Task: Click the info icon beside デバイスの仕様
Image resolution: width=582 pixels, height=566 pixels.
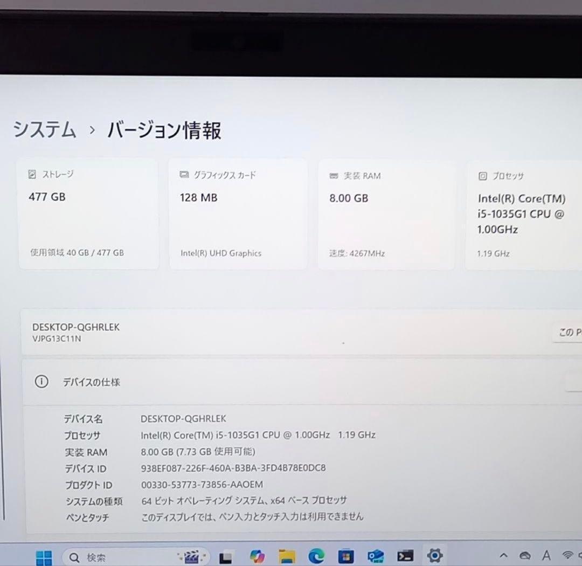Action: point(41,382)
